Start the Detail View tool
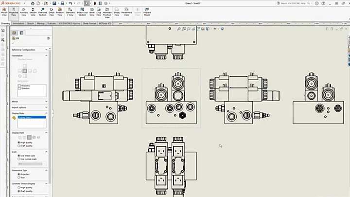This screenshot has height=197, width=350. (52, 12)
